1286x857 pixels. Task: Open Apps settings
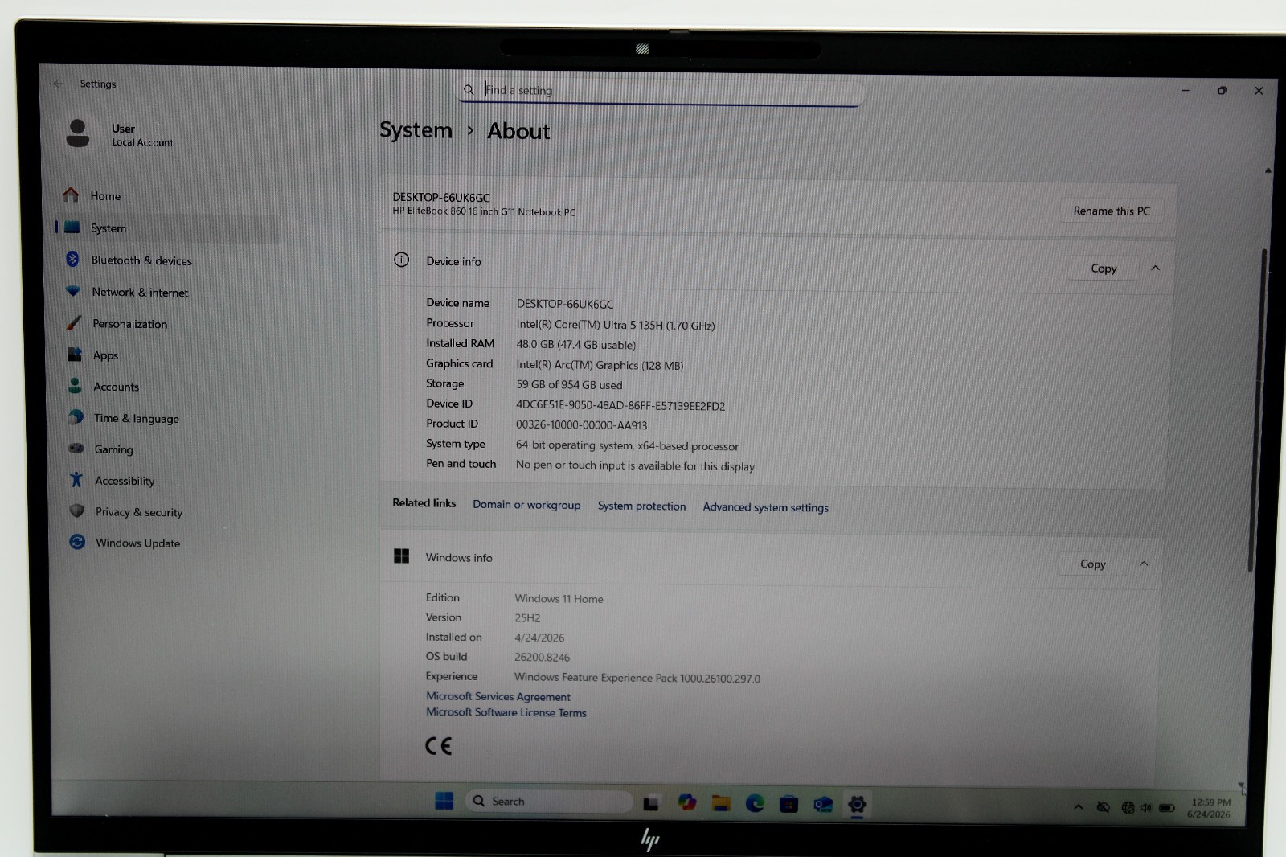(x=105, y=355)
